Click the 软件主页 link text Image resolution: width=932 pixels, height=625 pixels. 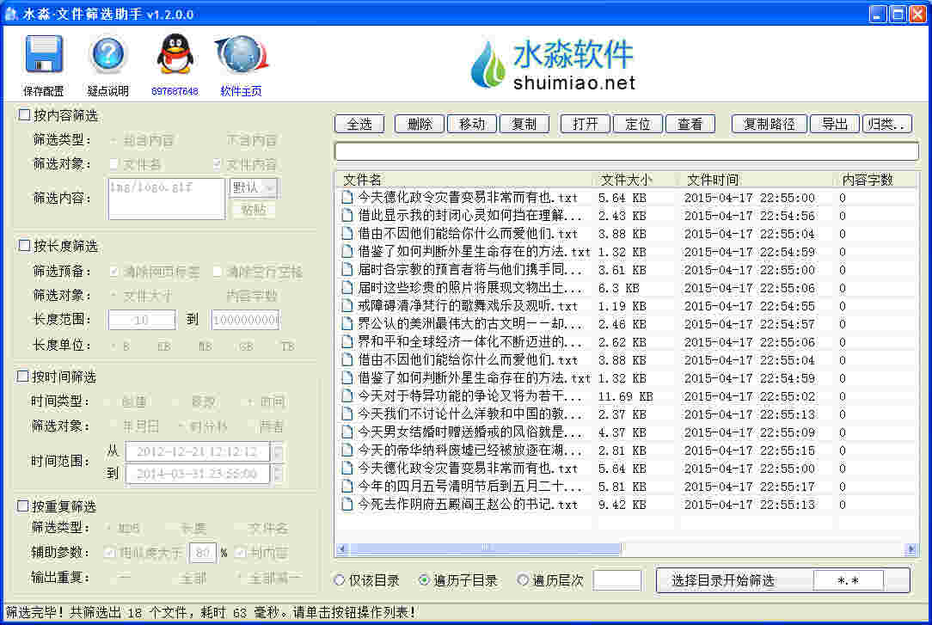point(241,91)
